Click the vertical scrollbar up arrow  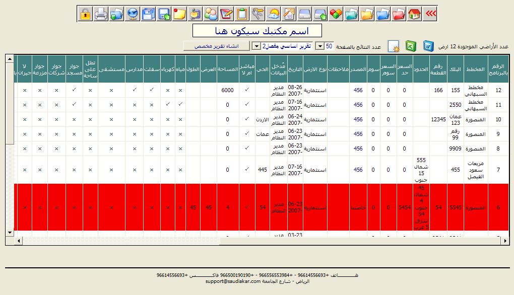coord(10,59)
